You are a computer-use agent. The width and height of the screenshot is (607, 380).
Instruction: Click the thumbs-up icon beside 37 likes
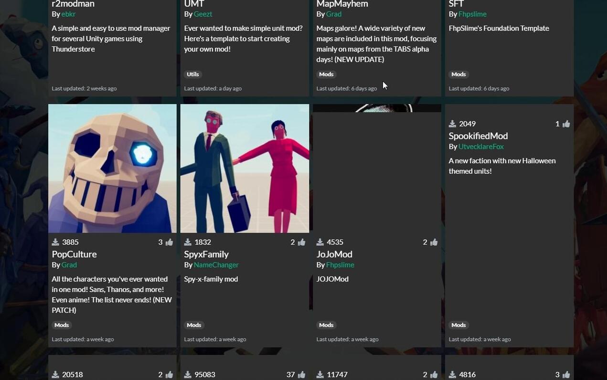(x=301, y=375)
